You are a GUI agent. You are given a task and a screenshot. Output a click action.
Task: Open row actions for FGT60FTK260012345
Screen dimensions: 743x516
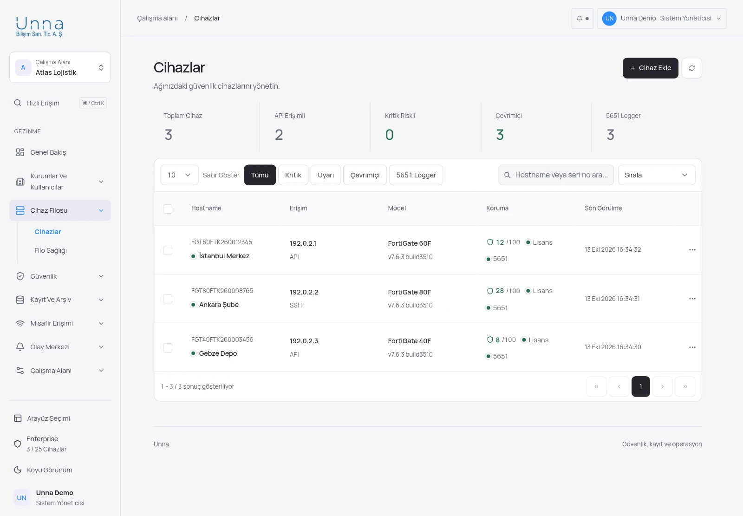692,250
